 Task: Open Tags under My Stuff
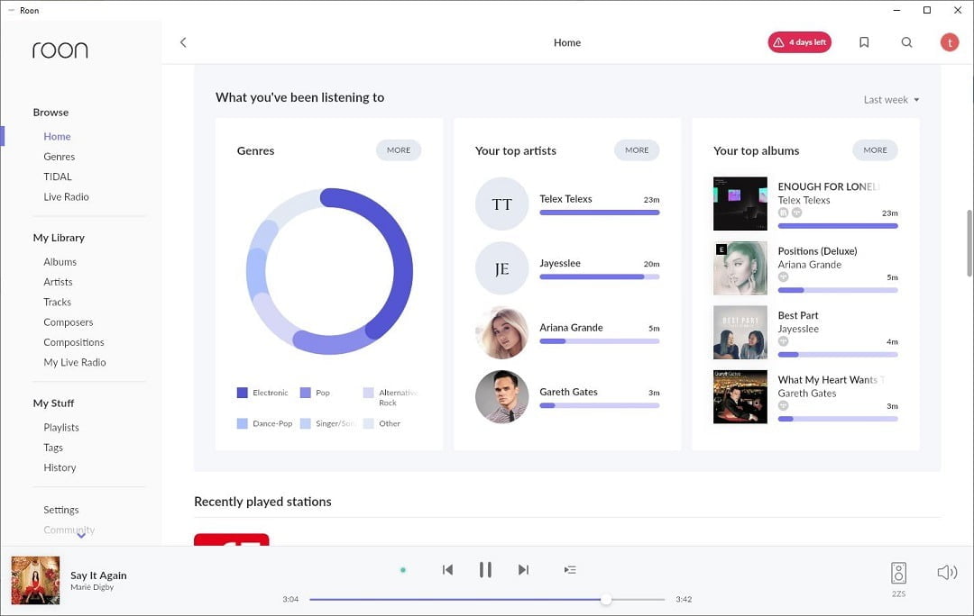click(x=53, y=448)
